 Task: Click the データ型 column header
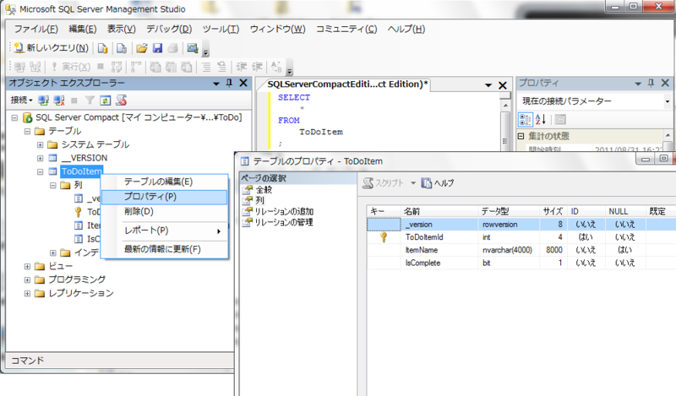tap(509, 211)
